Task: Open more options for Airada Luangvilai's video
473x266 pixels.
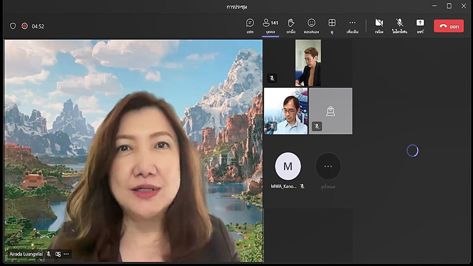Action: (x=66, y=254)
